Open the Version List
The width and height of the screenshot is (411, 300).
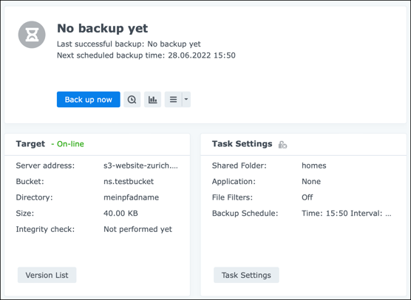47,275
